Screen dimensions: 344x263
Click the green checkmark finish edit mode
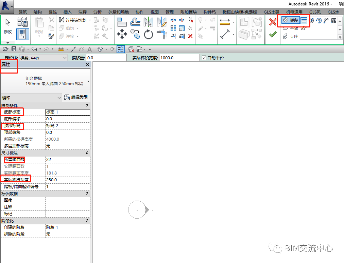tap(273, 34)
